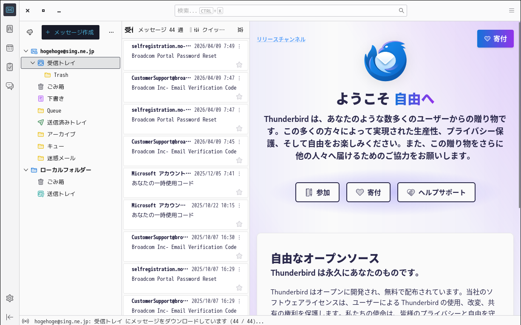This screenshot has height=325, width=521.
Task: Star the 2025/10/07 16:30 CustomerSupport message
Action: pos(239,256)
